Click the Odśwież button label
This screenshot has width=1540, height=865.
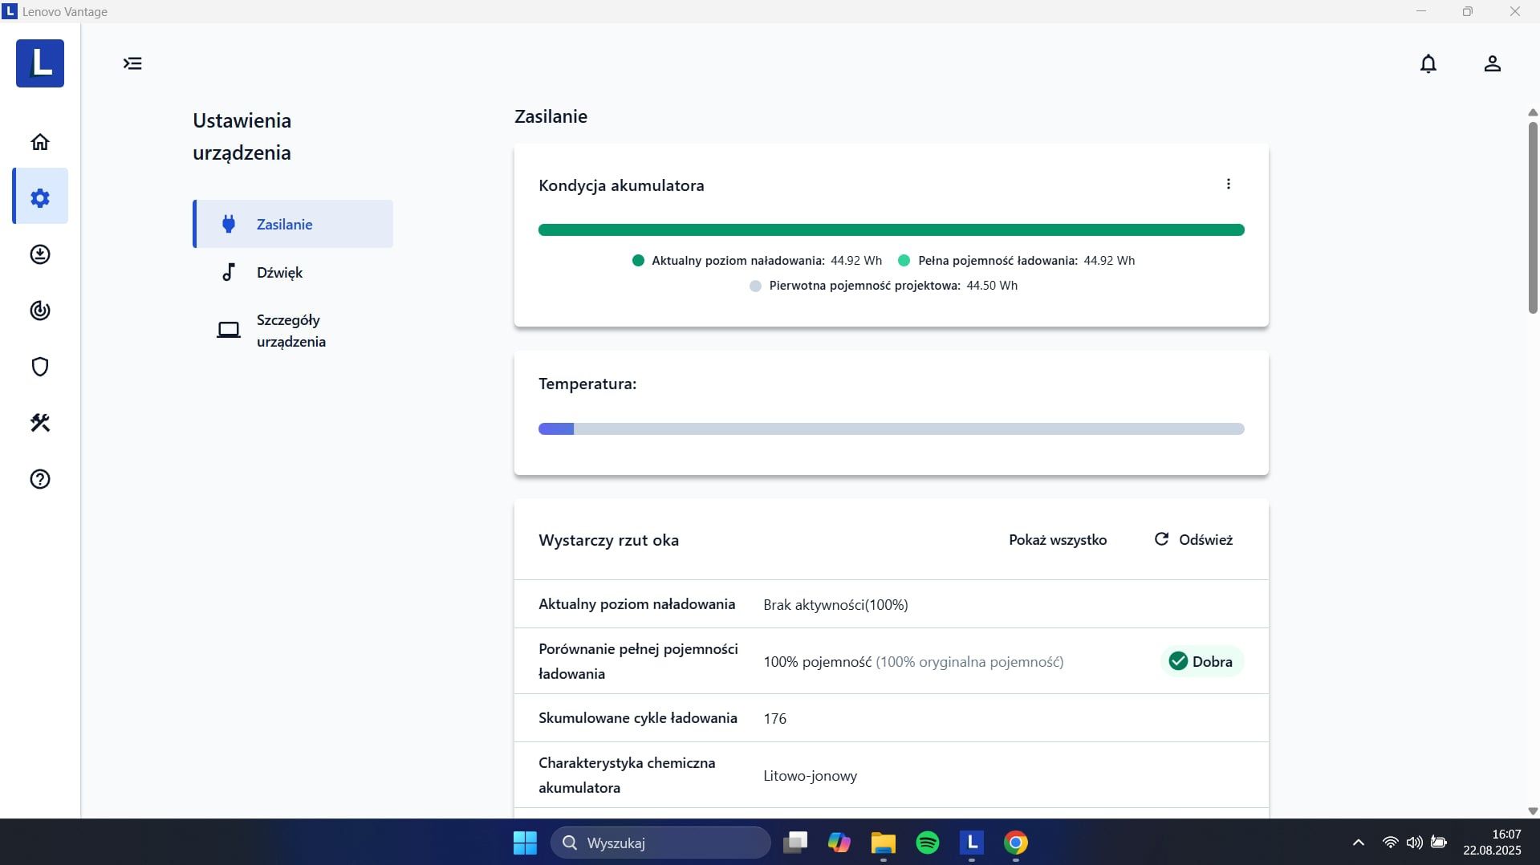pyautogui.click(x=1205, y=540)
